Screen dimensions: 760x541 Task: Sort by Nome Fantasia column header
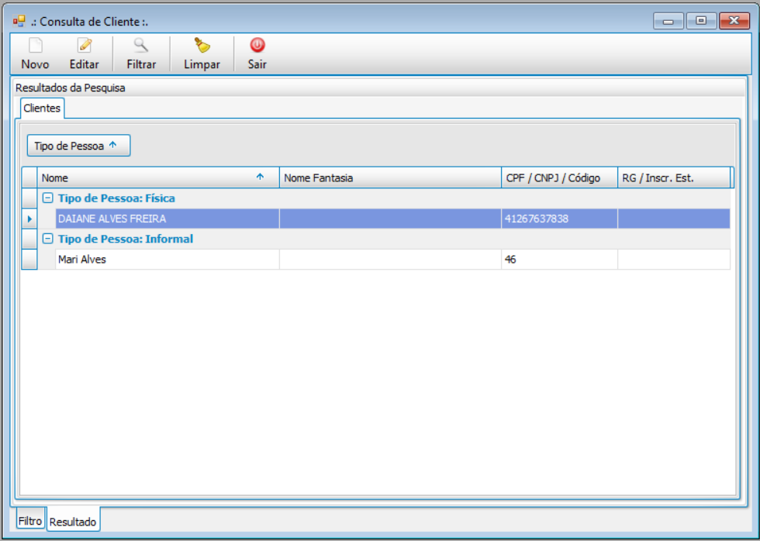[390, 177]
